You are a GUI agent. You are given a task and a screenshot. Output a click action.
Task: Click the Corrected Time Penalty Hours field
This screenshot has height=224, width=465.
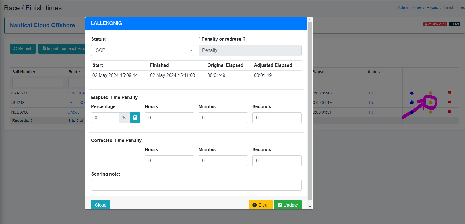(170, 161)
